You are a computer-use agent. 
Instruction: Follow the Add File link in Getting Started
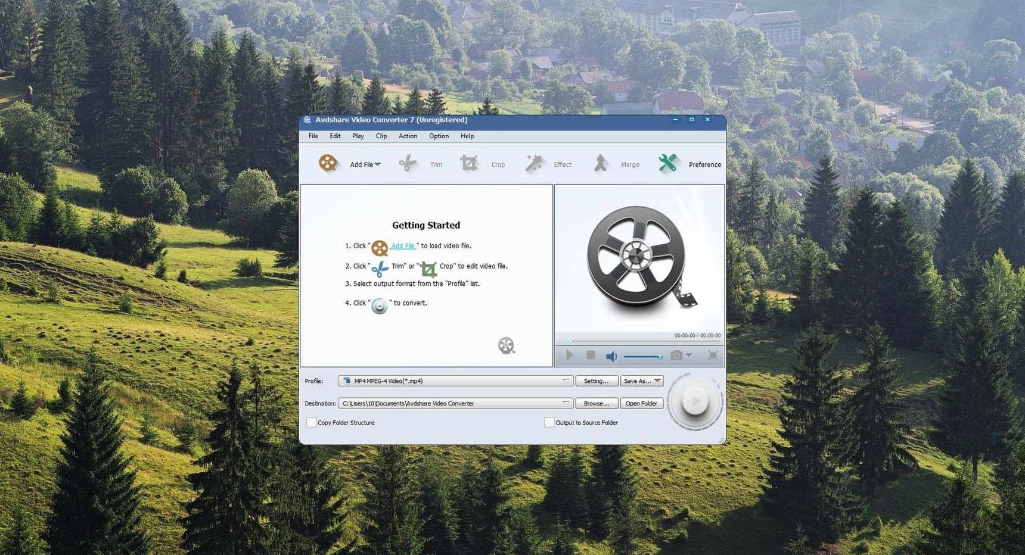[403, 245]
